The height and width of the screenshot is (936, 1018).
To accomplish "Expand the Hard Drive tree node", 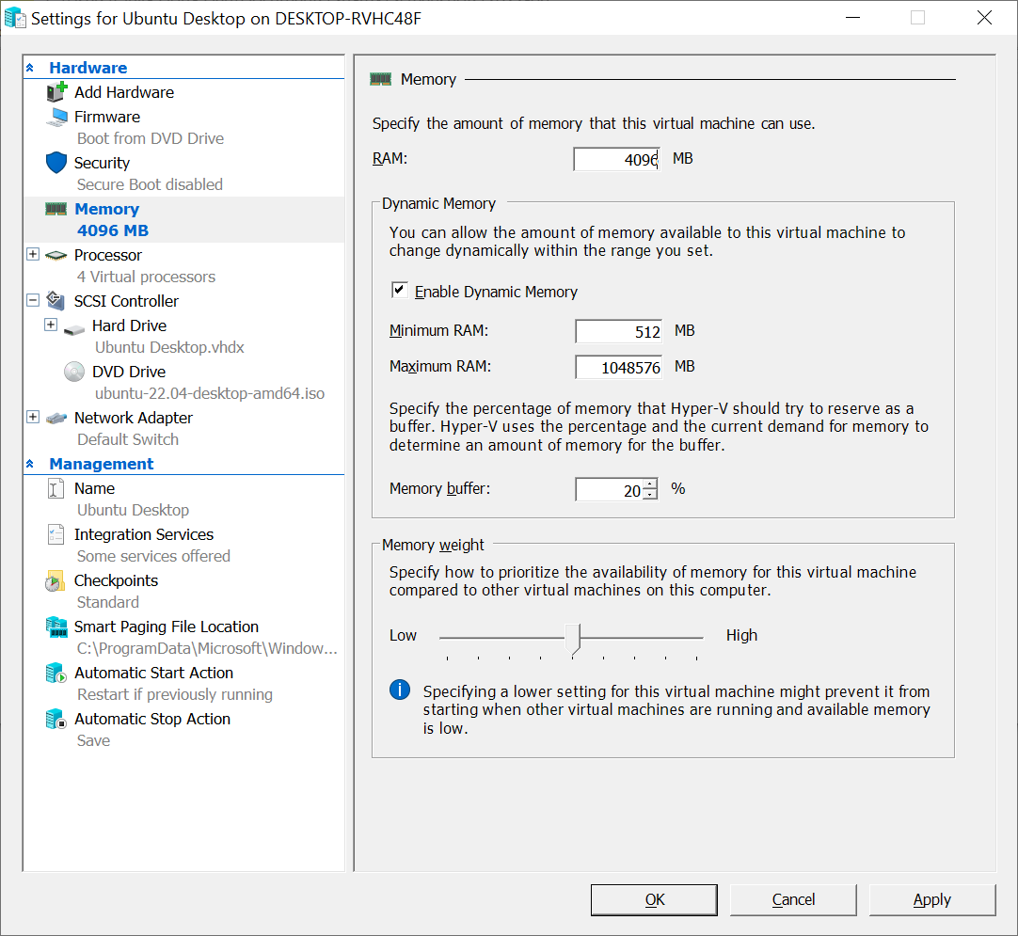I will point(51,325).
